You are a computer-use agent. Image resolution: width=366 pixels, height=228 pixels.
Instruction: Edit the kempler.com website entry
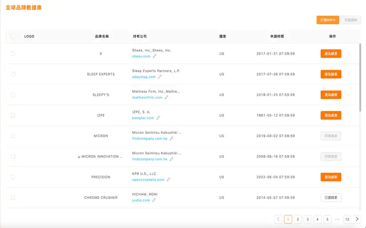[x=158, y=118]
